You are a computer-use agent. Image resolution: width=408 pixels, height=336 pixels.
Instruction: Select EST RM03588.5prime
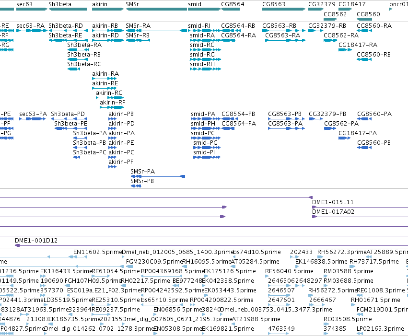(x=349, y=271)
